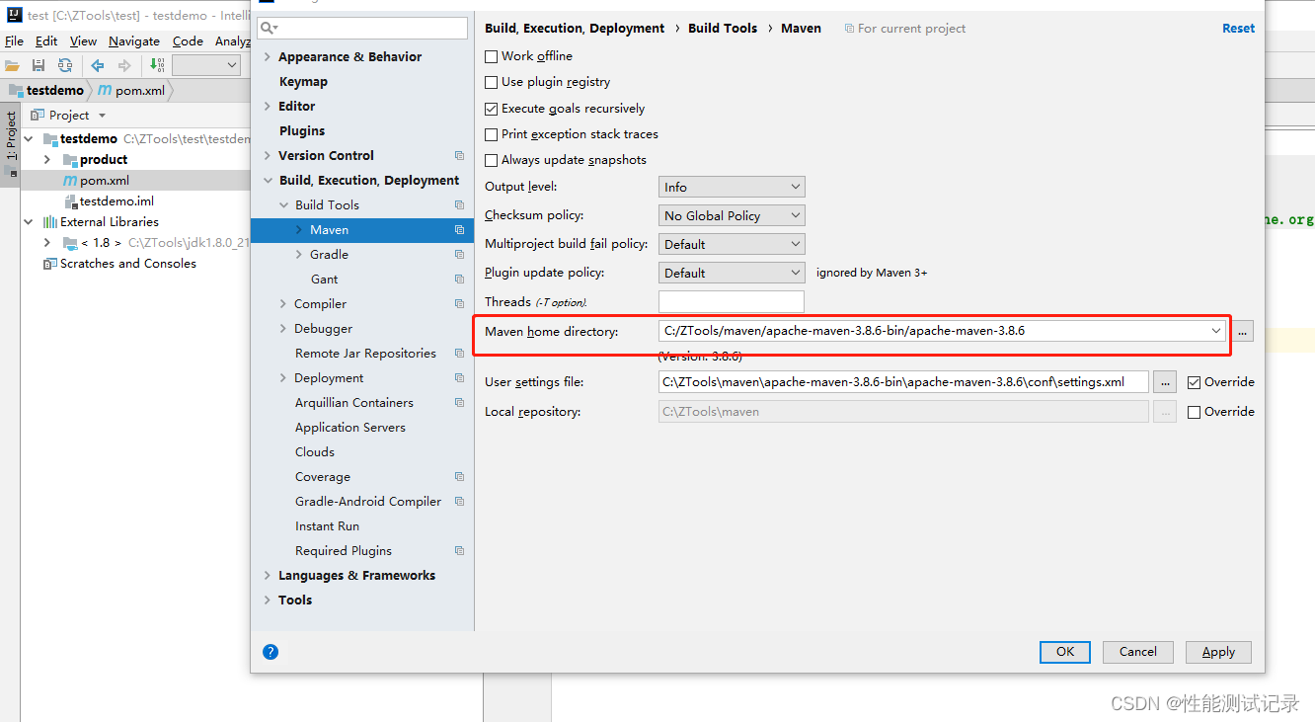Click the Cancel button
The image size is (1315, 722).
(1138, 652)
